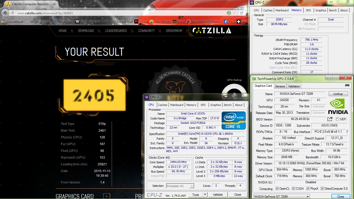Open the West bookmark
The image size is (354, 199).
coord(179,22)
